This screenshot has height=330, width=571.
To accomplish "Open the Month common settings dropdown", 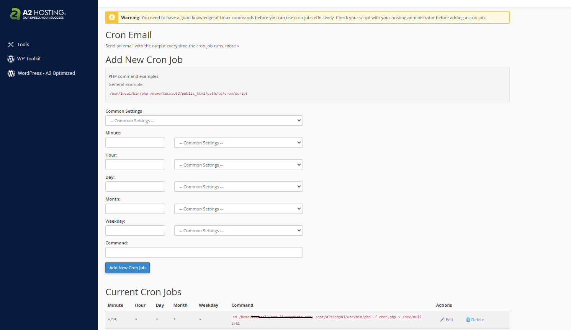I will click(x=238, y=209).
